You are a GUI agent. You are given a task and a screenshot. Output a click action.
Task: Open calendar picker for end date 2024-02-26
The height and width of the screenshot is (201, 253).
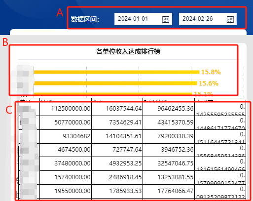coord(230,19)
